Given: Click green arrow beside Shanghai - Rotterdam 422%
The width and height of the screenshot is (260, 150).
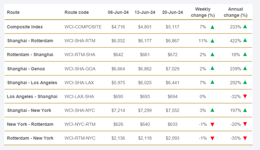Looking at the screenshot, I should pos(245,40).
